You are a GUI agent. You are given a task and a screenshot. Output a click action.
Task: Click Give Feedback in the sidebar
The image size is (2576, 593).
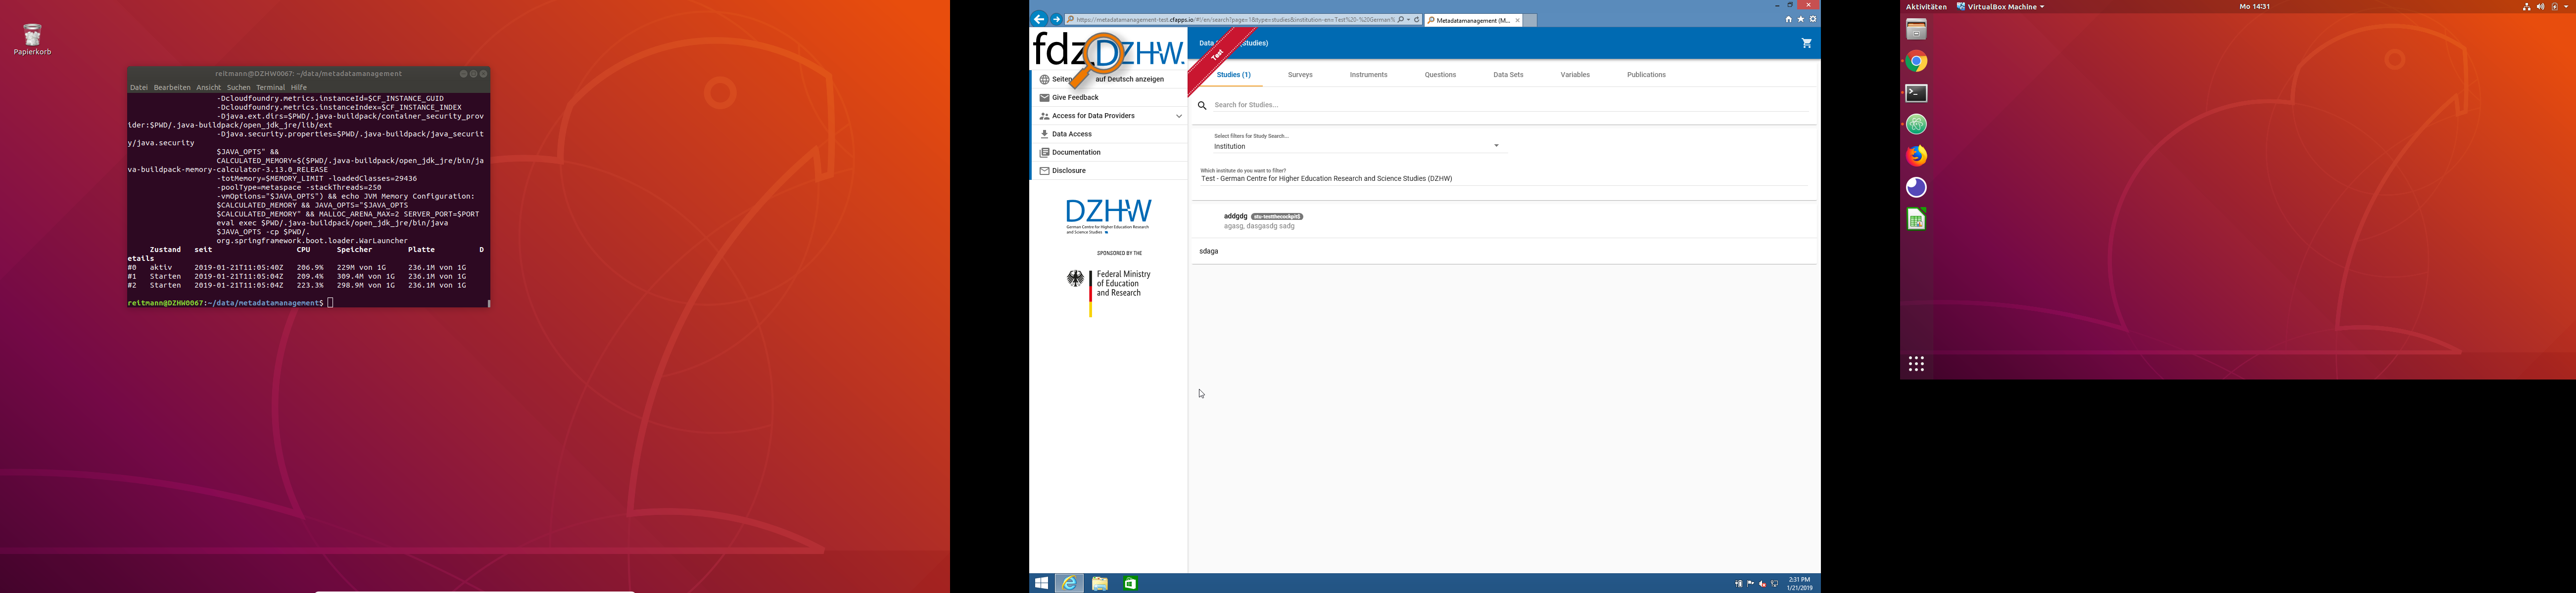tap(1109, 98)
